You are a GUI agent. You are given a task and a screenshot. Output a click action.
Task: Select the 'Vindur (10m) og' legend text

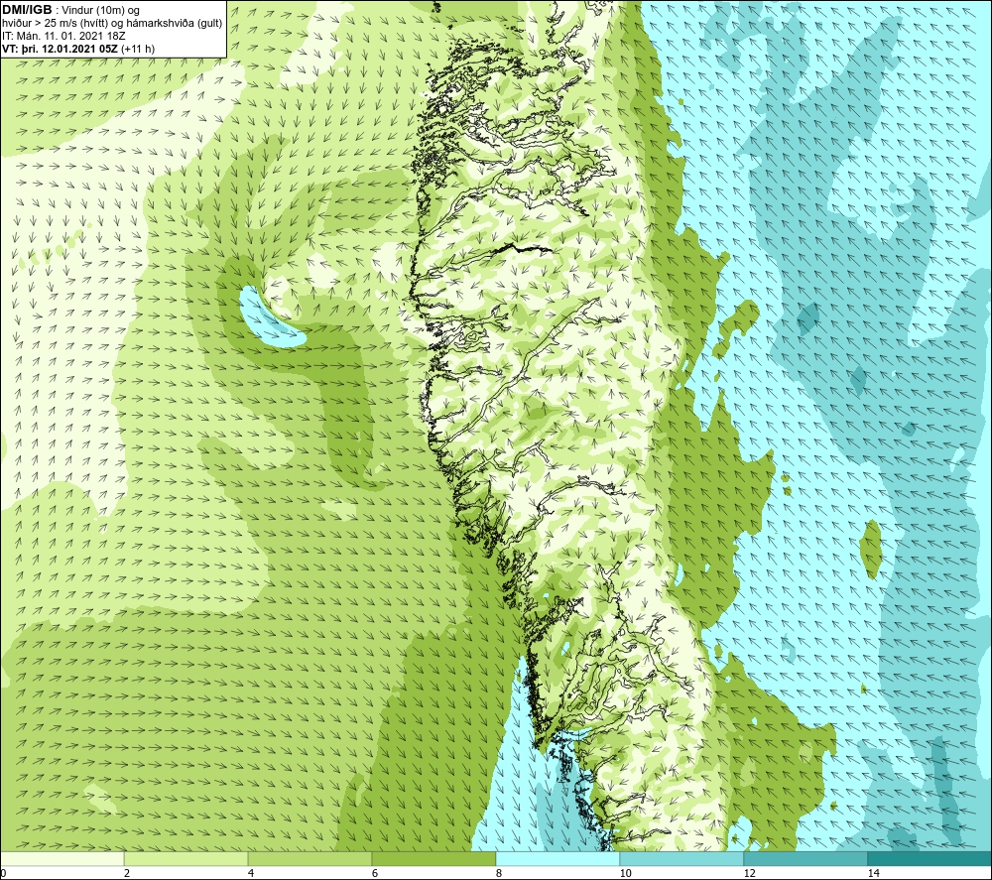[100, 11]
